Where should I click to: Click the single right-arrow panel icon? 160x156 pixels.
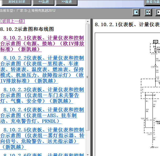[136, 12]
